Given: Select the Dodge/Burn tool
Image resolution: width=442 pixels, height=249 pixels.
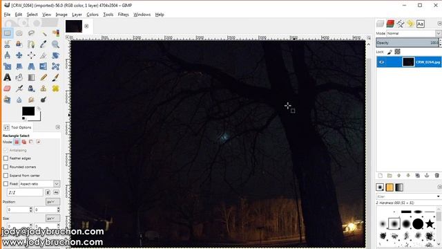Looking at the screenshot, I should [44, 100].
